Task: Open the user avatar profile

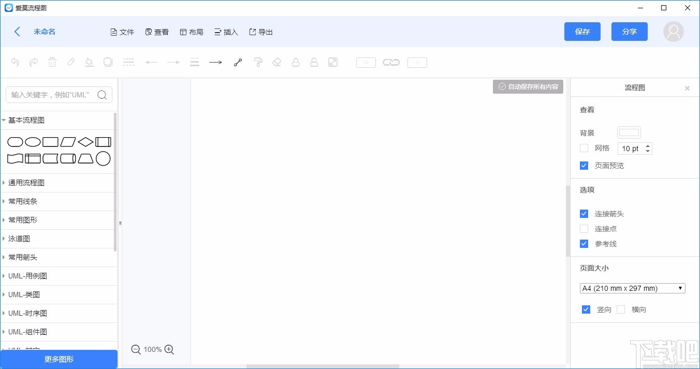Action: pos(674,32)
